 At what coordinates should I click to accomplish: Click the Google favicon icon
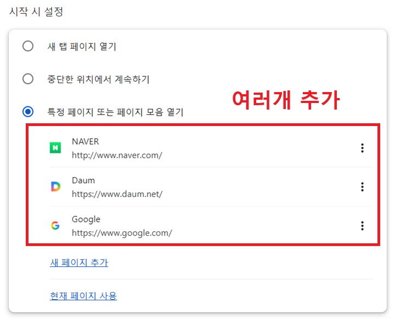coord(55,225)
